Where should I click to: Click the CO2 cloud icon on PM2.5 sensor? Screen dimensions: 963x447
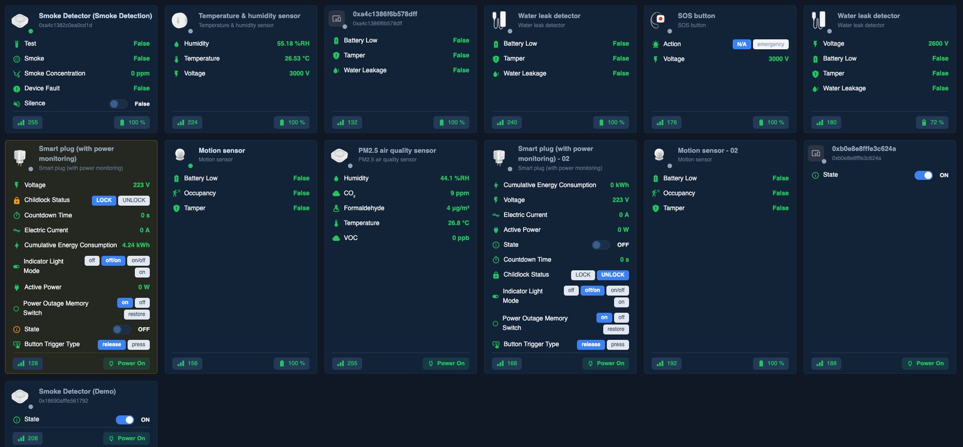(336, 193)
